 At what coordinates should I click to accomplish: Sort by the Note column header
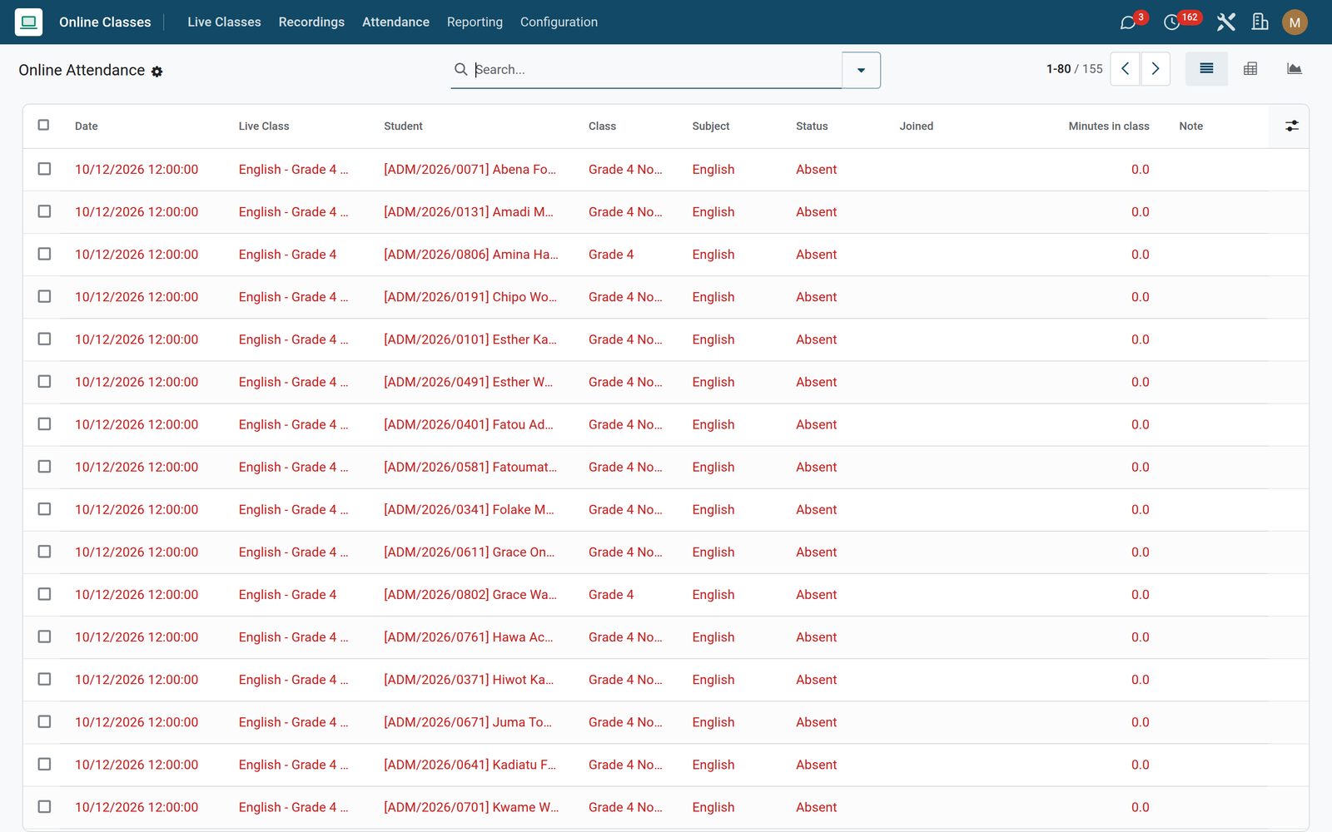click(x=1190, y=126)
